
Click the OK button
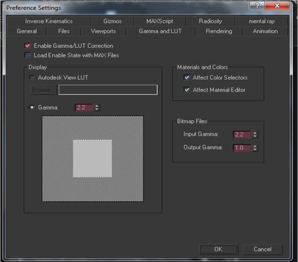click(x=219, y=249)
